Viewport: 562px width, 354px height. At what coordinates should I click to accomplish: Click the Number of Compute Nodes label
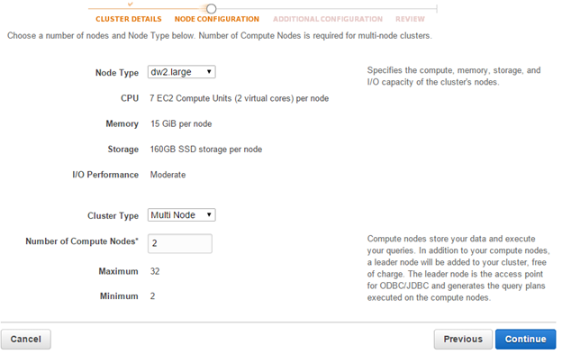point(82,241)
